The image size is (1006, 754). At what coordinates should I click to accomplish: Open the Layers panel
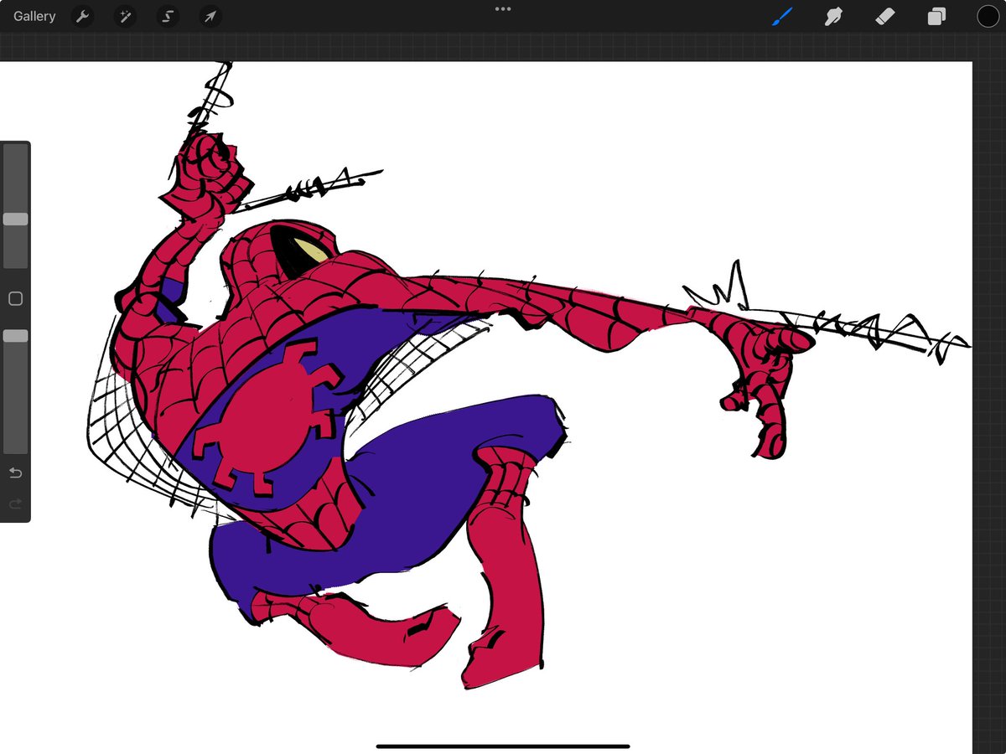tap(936, 16)
